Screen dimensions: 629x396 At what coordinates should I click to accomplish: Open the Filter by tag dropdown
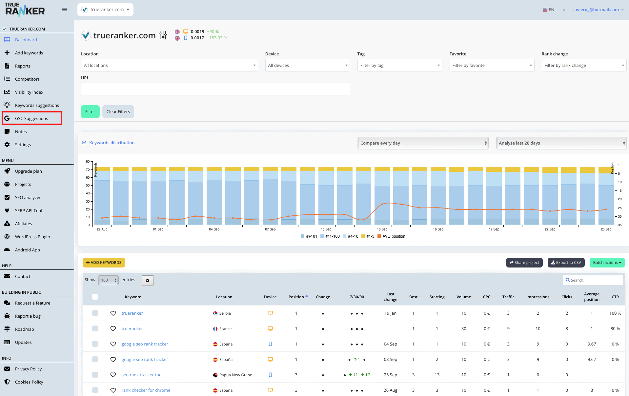[400, 65]
